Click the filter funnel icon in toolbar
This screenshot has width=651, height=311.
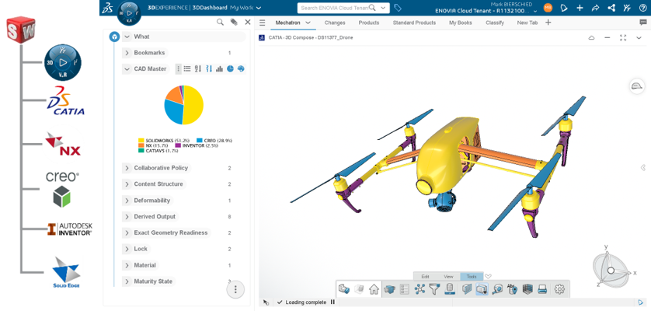click(x=434, y=289)
